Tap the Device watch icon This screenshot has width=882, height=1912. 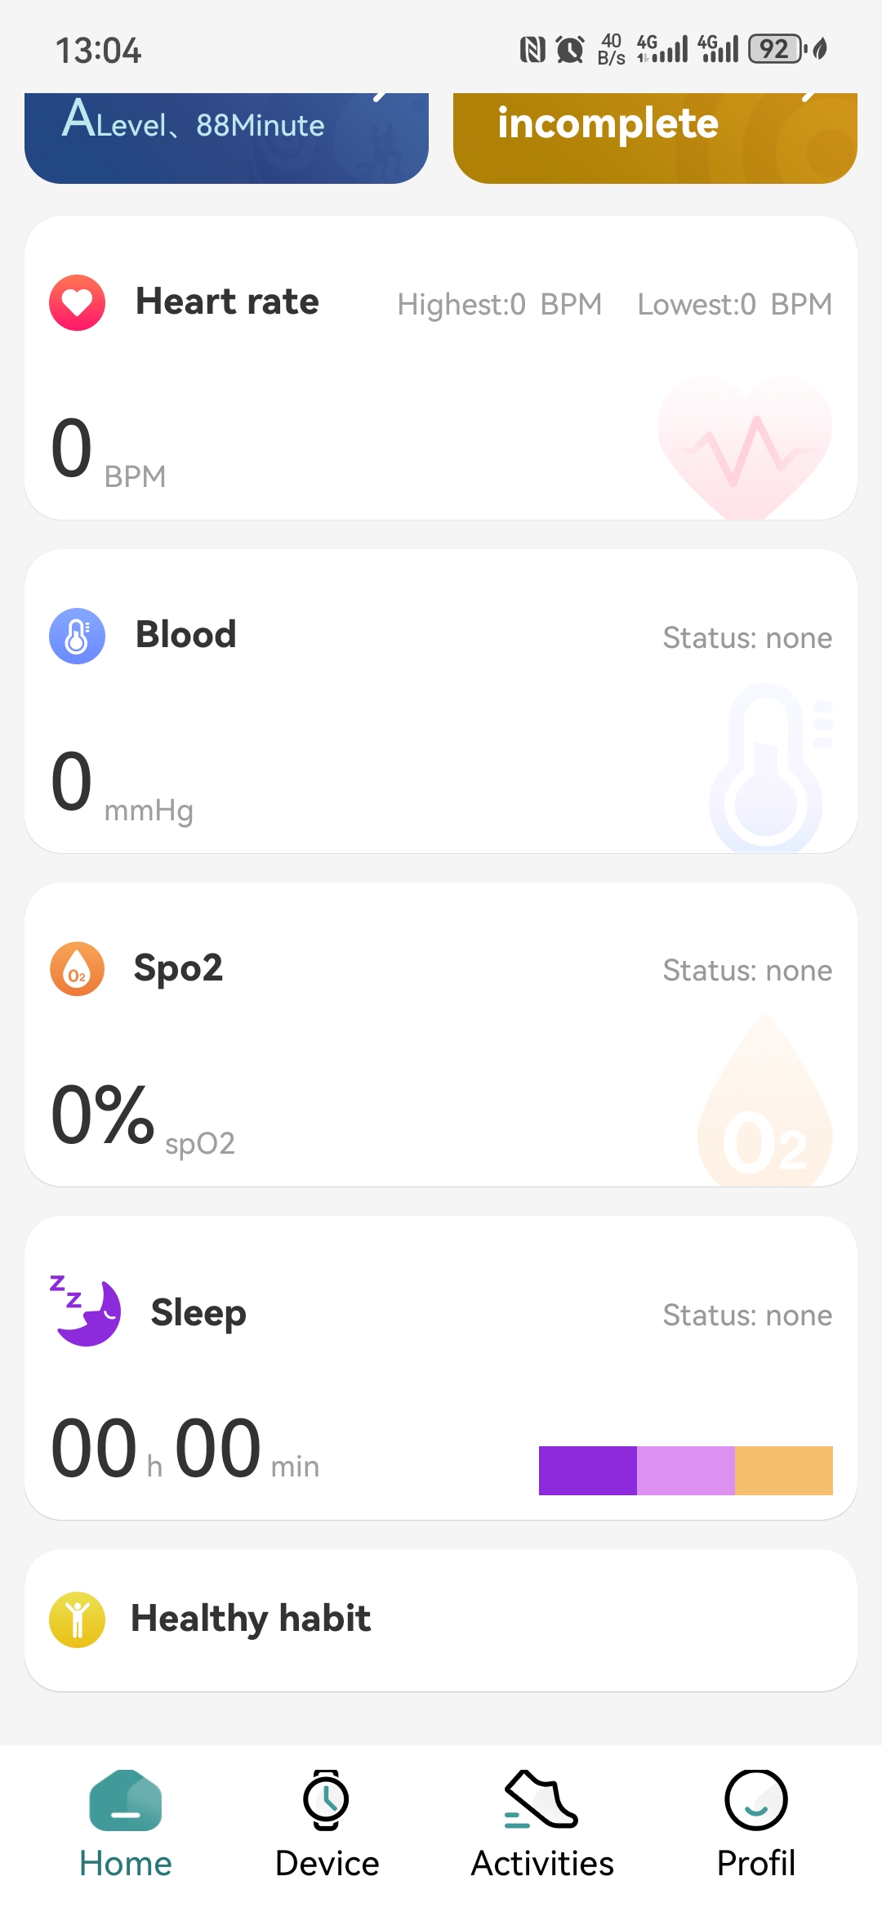click(327, 1799)
